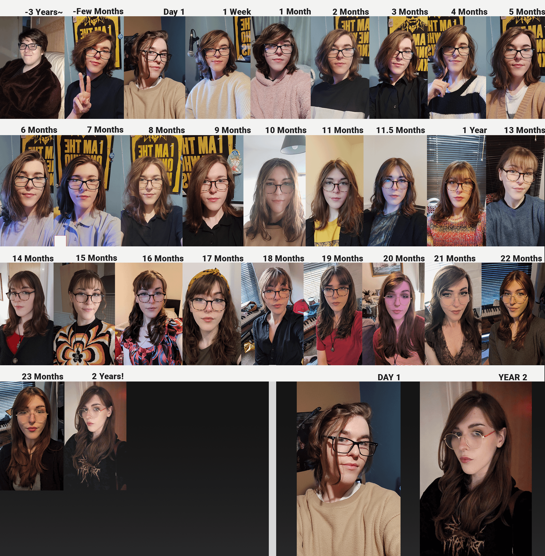The width and height of the screenshot is (545, 556).
Task: Open the photo labeled -3 Years~
Action: [x=32, y=68]
